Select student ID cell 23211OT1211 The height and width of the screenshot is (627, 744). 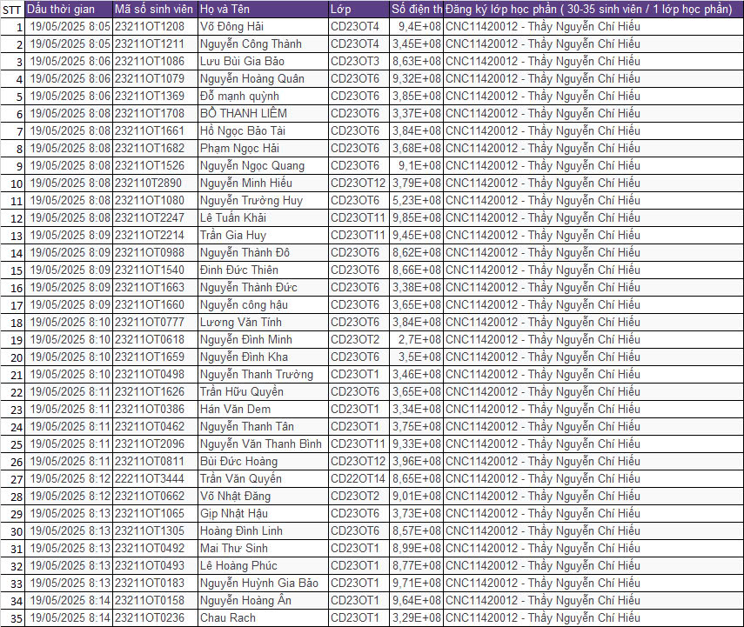(155, 44)
